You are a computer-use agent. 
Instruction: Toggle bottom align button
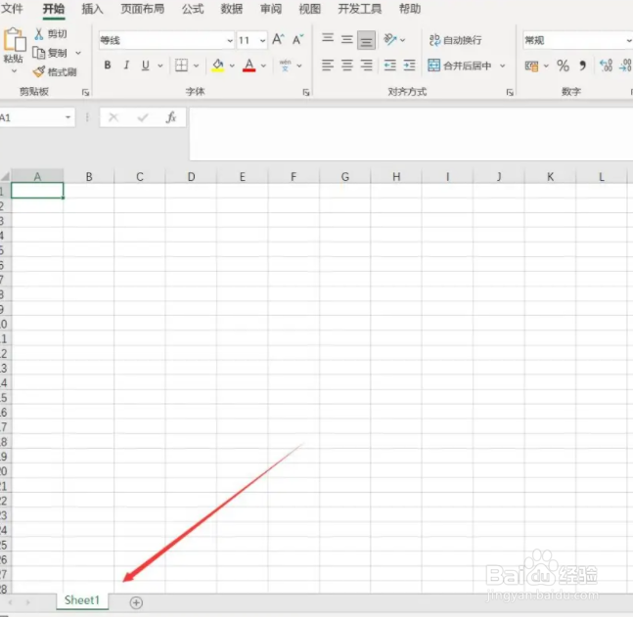point(366,40)
